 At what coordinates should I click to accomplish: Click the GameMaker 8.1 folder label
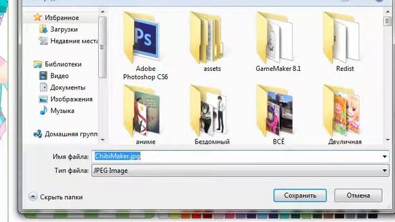(x=278, y=68)
